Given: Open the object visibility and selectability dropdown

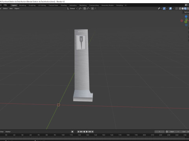Looking at the screenshot, I should (x=160, y=9).
